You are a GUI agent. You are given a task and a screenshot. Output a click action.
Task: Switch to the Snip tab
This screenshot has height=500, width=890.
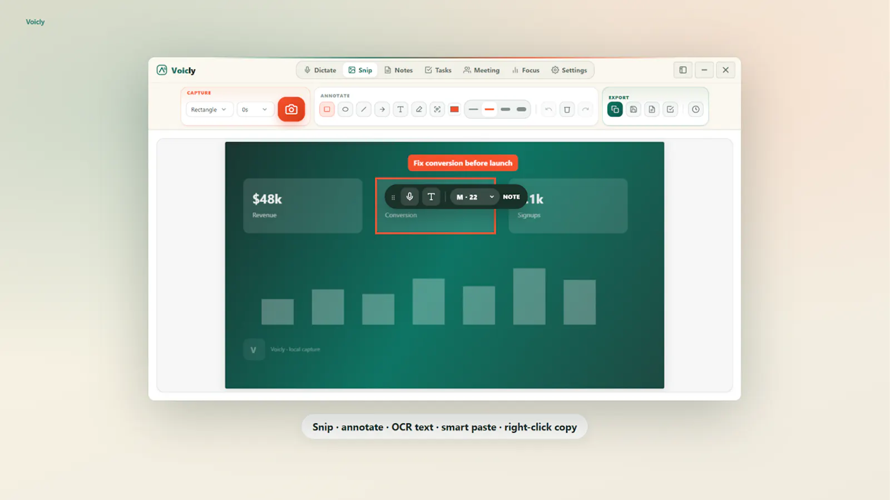click(x=360, y=70)
